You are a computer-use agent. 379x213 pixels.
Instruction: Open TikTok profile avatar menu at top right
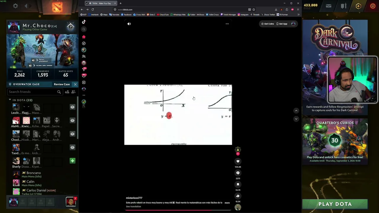pyautogui.click(x=293, y=24)
